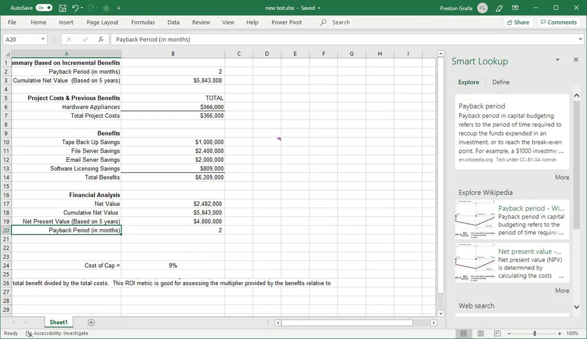Open the File menu
The width and height of the screenshot is (587, 339).
tap(12, 22)
